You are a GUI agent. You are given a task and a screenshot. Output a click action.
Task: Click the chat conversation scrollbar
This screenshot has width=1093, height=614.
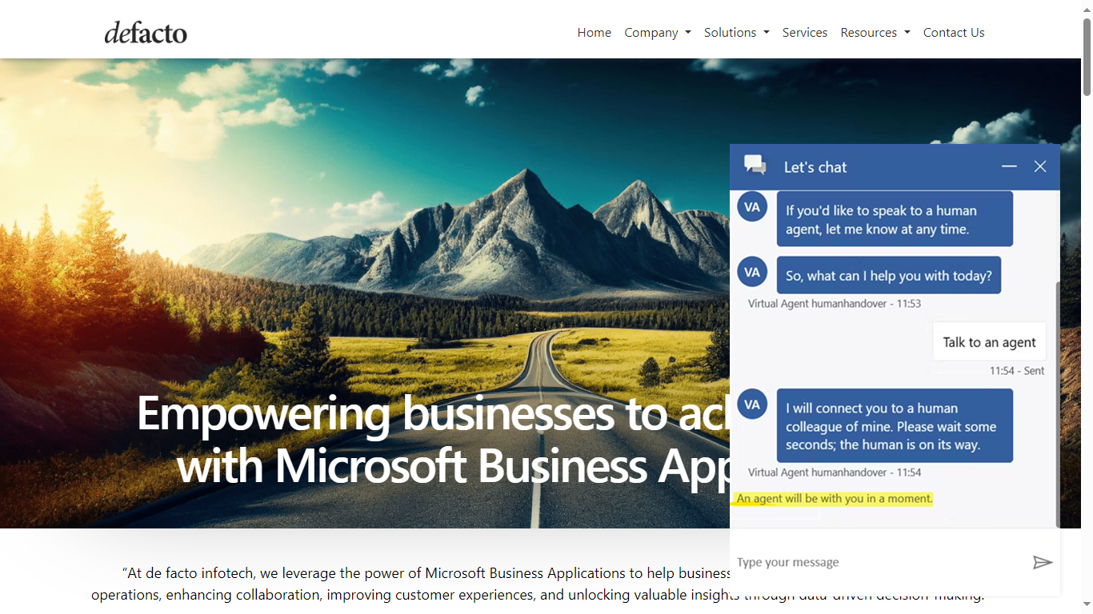click(x=1057, y=400)
